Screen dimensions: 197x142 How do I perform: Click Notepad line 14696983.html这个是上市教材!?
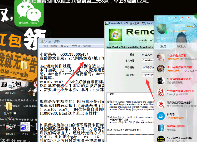tap(69, 113)
